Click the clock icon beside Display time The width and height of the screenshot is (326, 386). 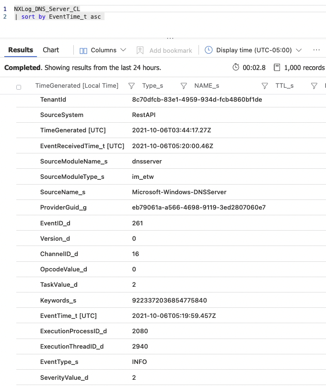point(209,50)
